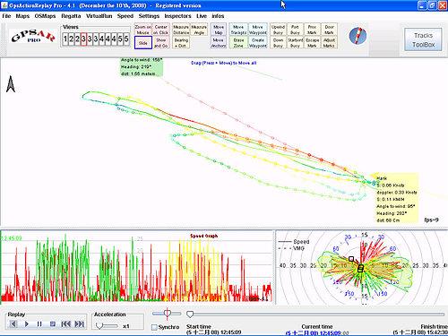The width and height of the screenshot is (448, 336).
Task: Toggle the Zoom on Mouse mode
Action: click(x=143, y=30)
